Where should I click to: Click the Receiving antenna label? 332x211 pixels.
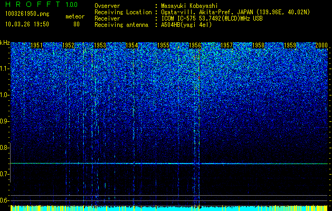click(121, 25)
